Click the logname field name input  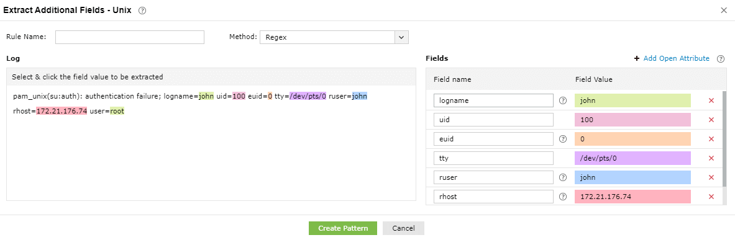click(493, 100)
